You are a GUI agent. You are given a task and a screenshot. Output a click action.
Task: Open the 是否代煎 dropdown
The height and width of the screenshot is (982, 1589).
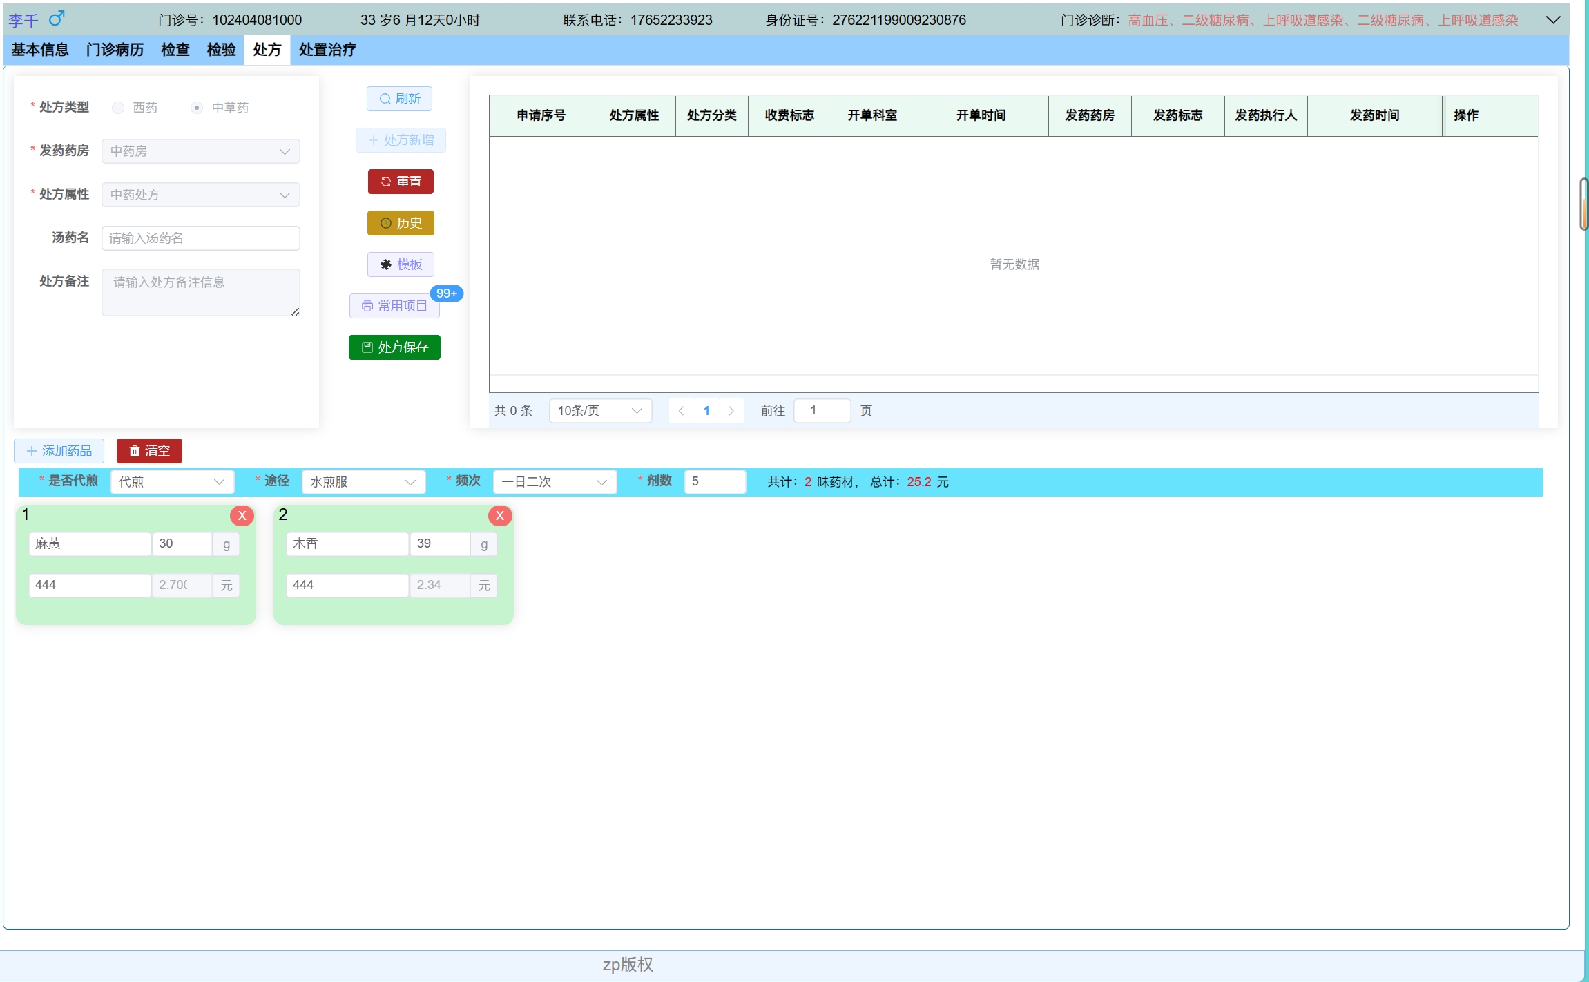pos(172,482)
